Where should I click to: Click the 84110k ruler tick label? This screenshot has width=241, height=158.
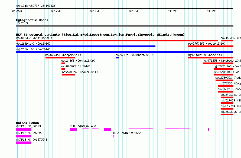[95, 11]
